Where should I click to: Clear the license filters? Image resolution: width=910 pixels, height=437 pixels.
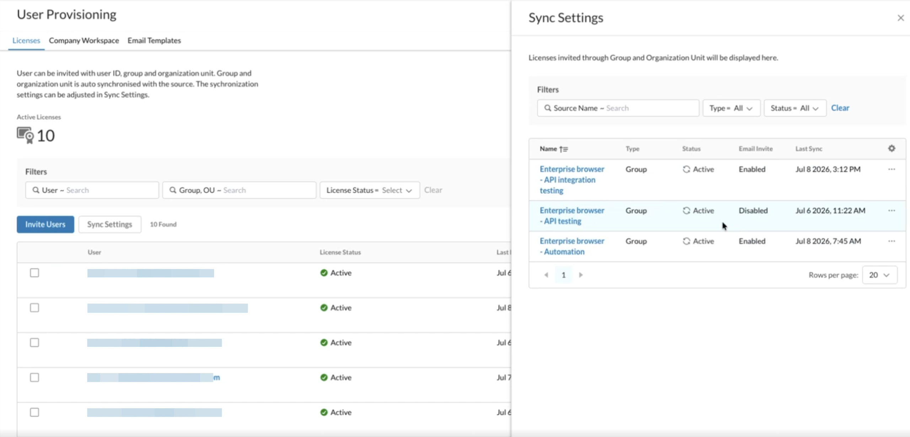pos(433,190)
